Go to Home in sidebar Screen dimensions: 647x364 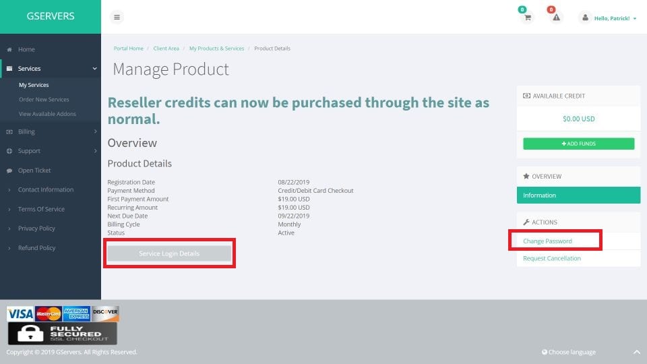click(x=26, y=49)
